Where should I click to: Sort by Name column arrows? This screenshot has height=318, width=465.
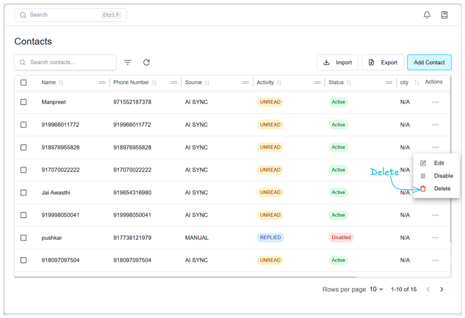[x=61, y=83]
